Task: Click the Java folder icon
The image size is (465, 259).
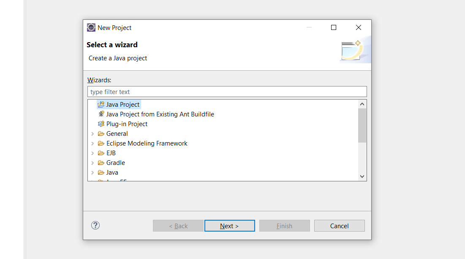Action: (x=101, y=173)
